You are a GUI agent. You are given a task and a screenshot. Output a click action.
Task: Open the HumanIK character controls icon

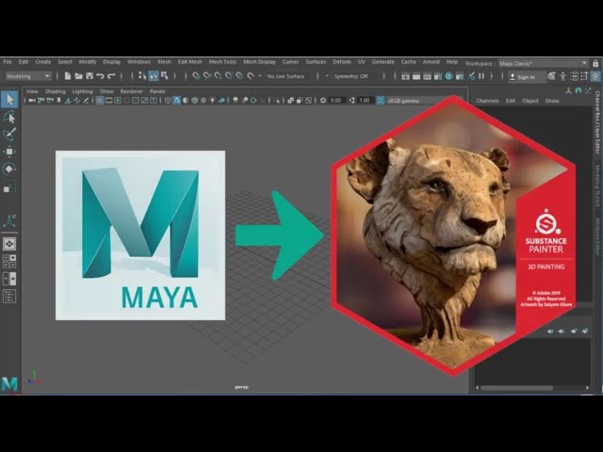coord(562,76)
